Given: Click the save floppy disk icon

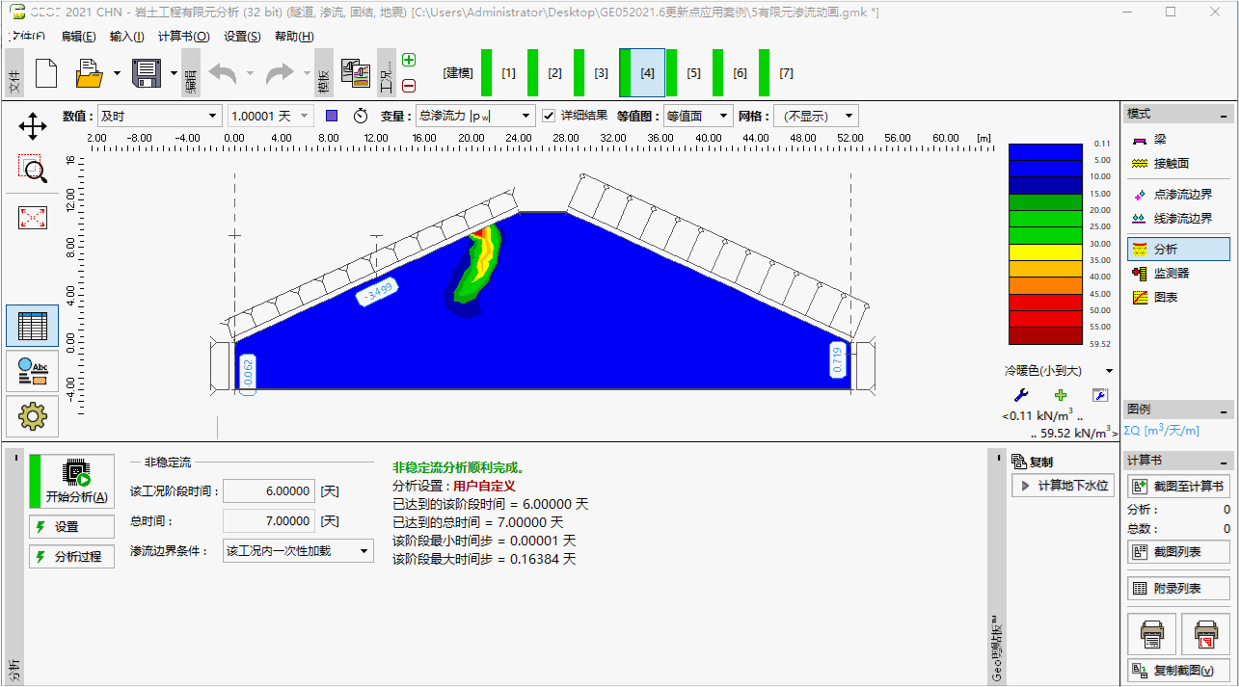Looking at the screenshot, I should (146, 73).
